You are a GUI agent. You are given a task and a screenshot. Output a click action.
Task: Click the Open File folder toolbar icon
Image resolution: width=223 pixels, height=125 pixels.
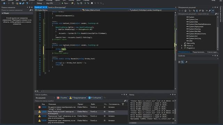[17, 3]
